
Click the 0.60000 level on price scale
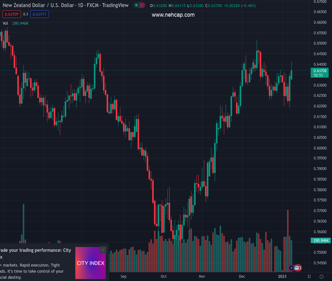pyautogui.click(x=320, y=148)
